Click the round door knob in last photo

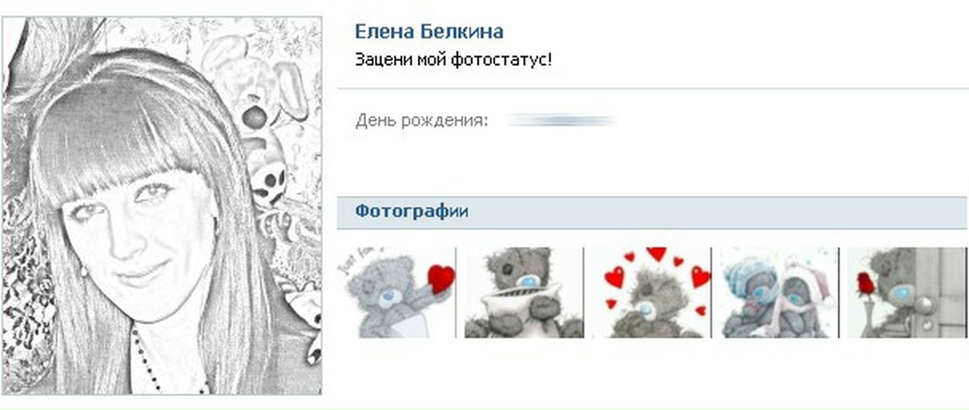pos(923,305)
